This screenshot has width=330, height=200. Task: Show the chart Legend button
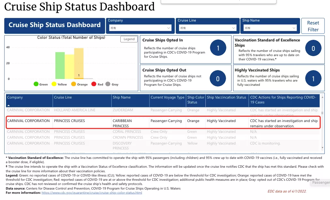tap(129, 39)
